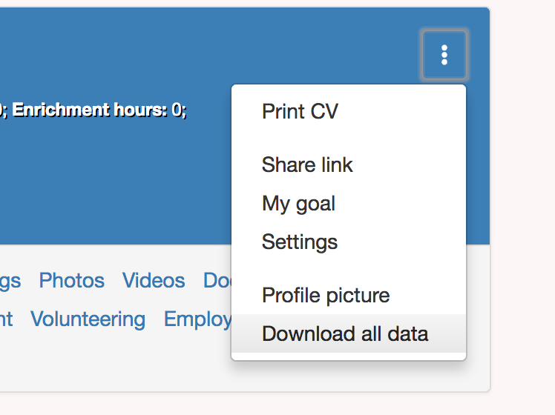Click Download all data menu item

click(x=345, y=334)
